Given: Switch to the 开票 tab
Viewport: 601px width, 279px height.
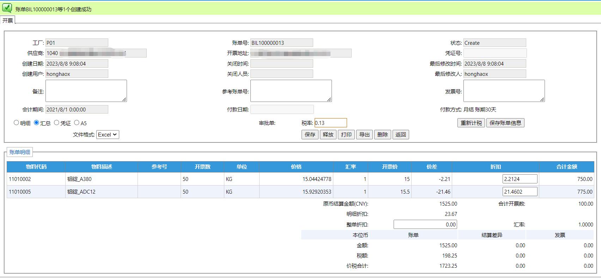Looking at the screenshot, I should (8, 20).
